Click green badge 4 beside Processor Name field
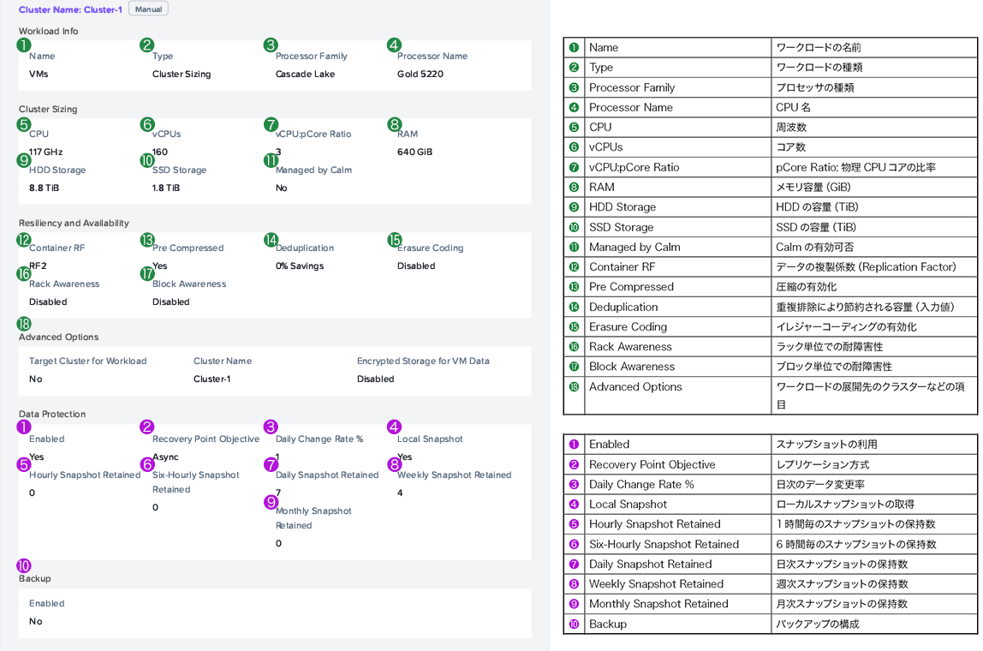 click(394, 45)
